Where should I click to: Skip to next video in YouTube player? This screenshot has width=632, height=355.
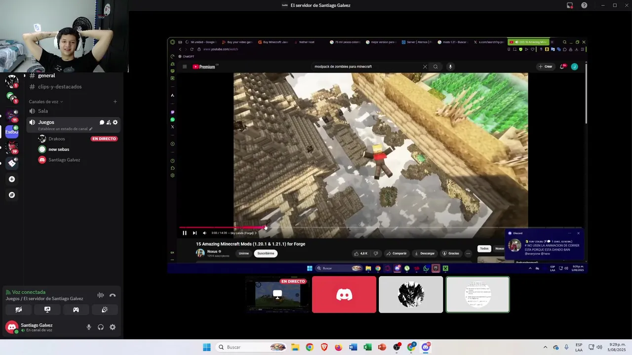tap(195, 233)
